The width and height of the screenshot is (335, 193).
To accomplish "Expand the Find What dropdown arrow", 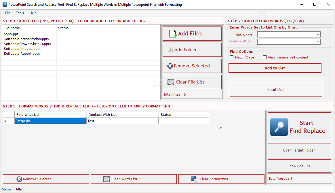I will [318, 35].
